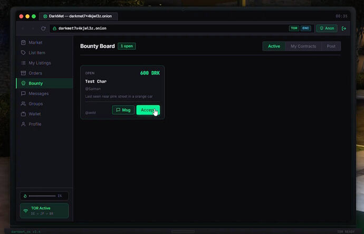Screen dimensions: 364x234
Task: Click the Market bag icon
Action: [x=23, y=43]
